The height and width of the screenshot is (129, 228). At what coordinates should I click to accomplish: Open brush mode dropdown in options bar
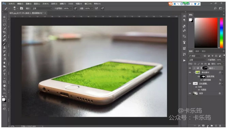pyautogui.click(x=42, y=8)
